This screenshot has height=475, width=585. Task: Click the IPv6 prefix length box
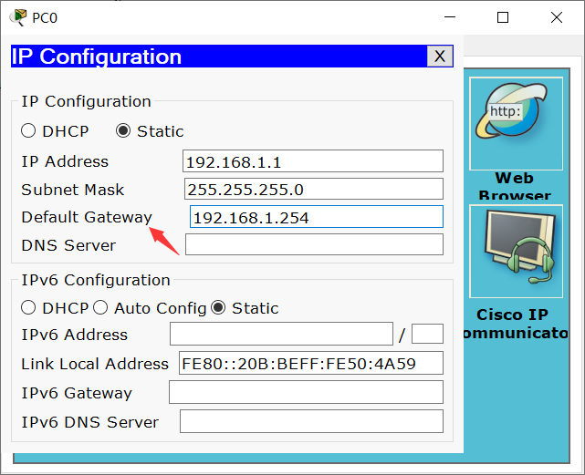point(427,334)
